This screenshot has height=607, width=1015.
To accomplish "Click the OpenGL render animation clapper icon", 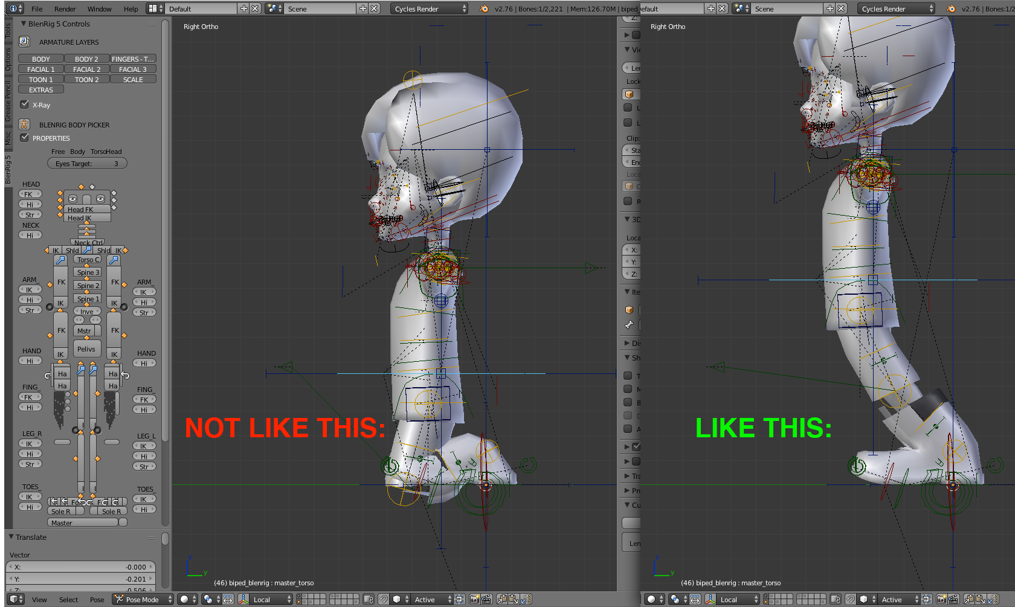I will [486, 599].
